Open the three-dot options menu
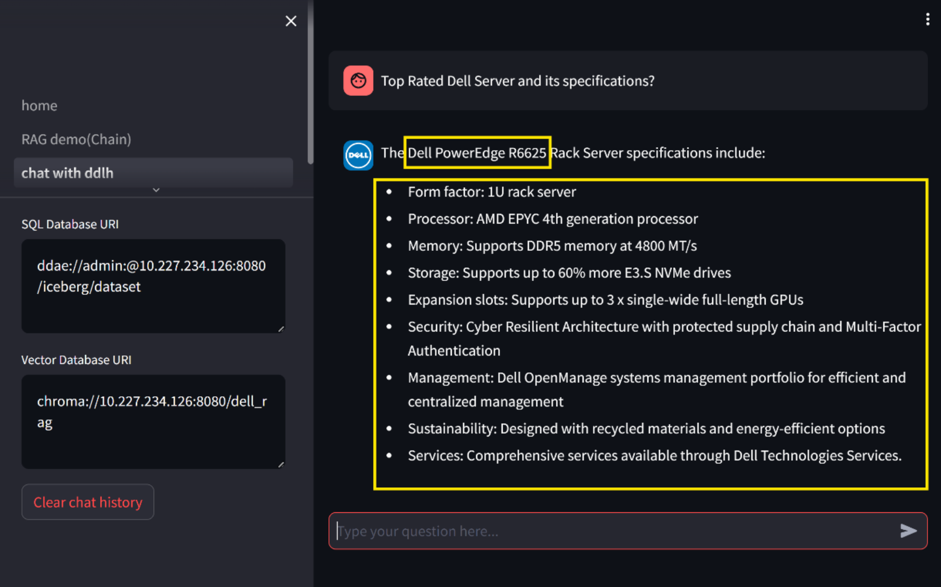941x587 pixels. [x=927, y=20]
